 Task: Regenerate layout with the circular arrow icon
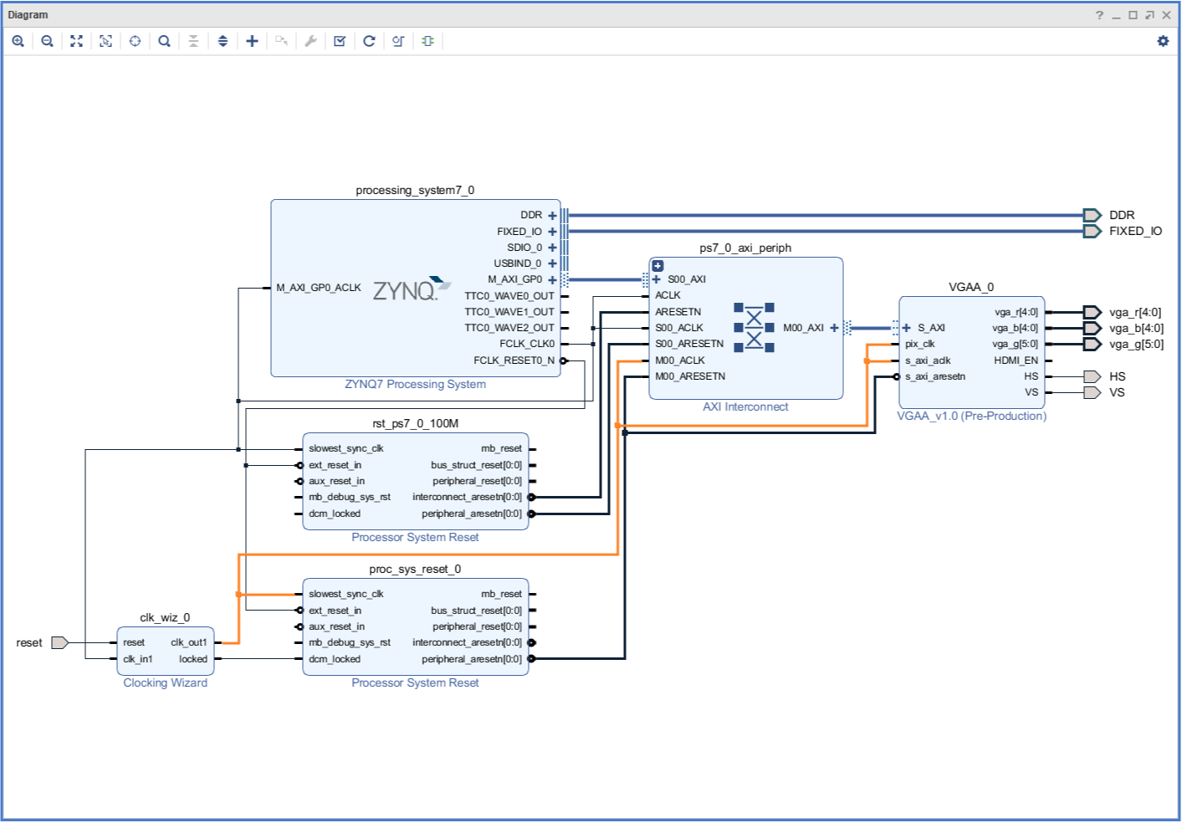(x=369, y=40)
